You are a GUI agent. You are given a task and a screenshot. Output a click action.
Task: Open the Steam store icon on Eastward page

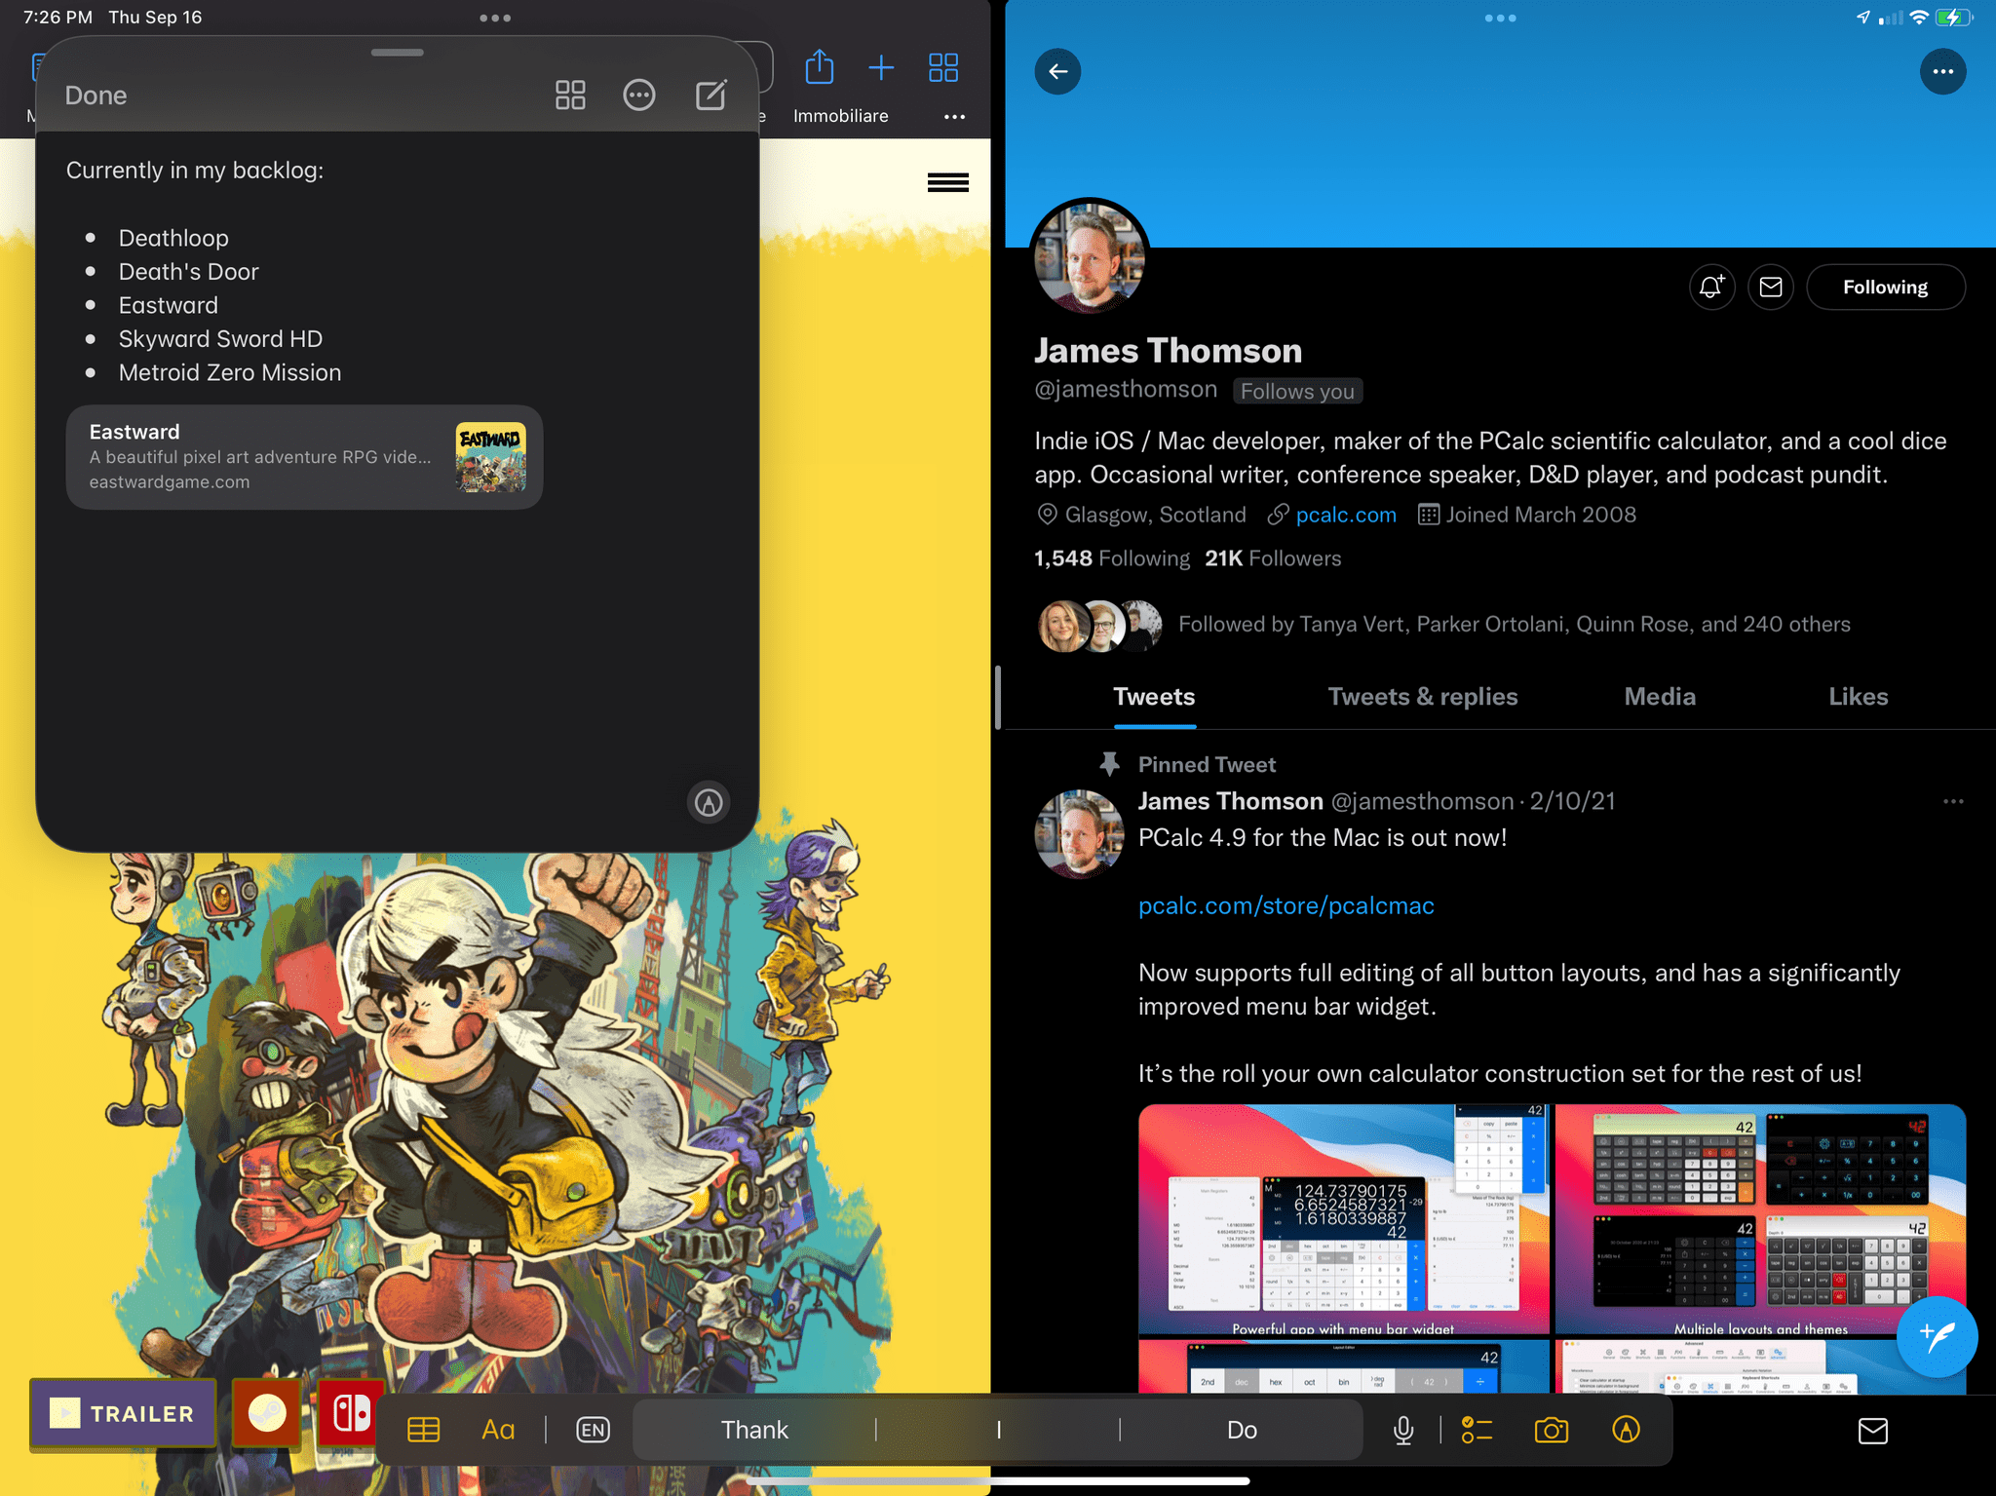(267, 1413)
